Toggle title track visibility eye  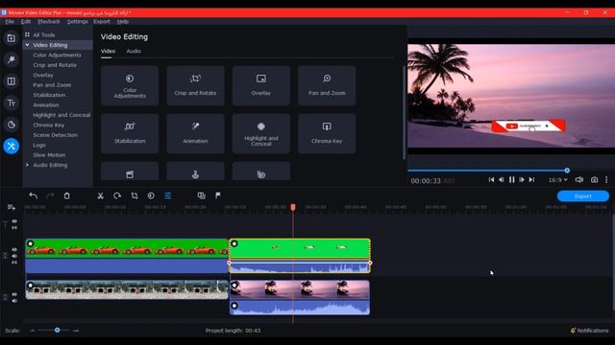click(14, 221)
